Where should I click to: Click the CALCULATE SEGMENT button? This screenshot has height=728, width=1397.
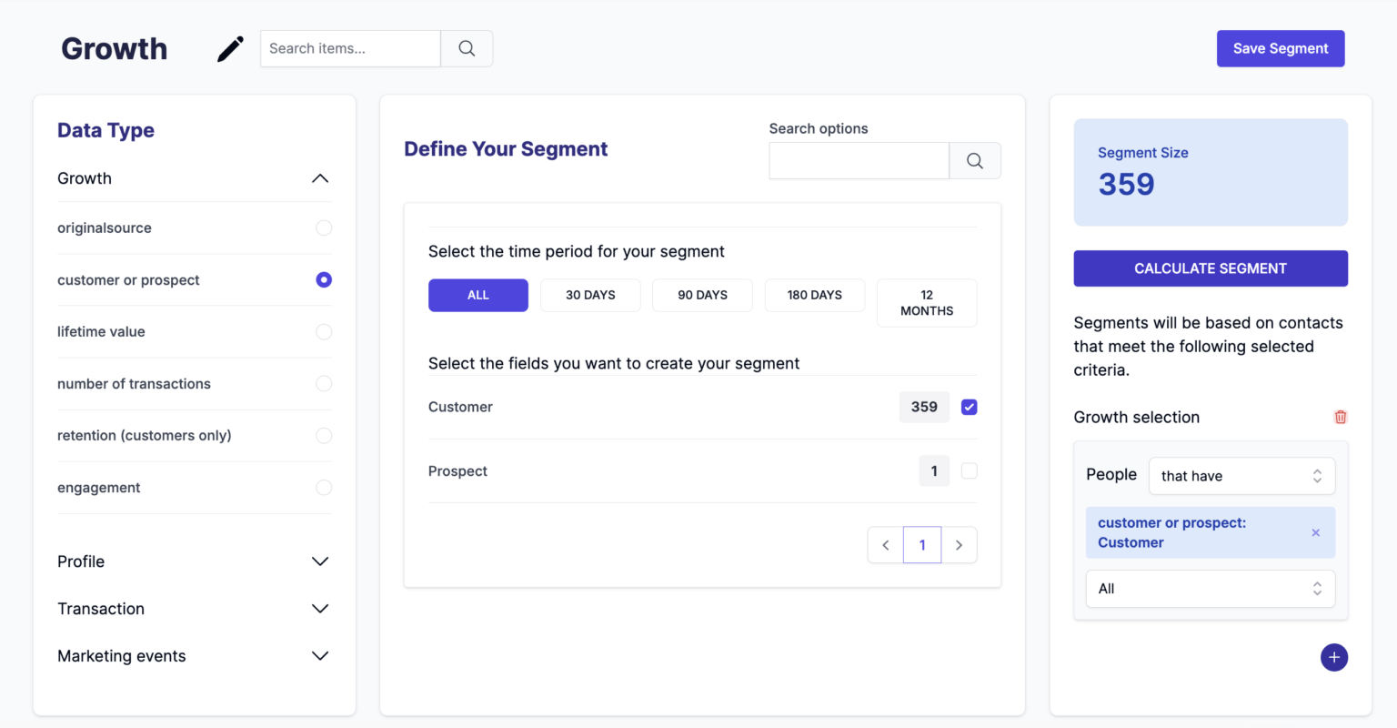(1210, 268)
